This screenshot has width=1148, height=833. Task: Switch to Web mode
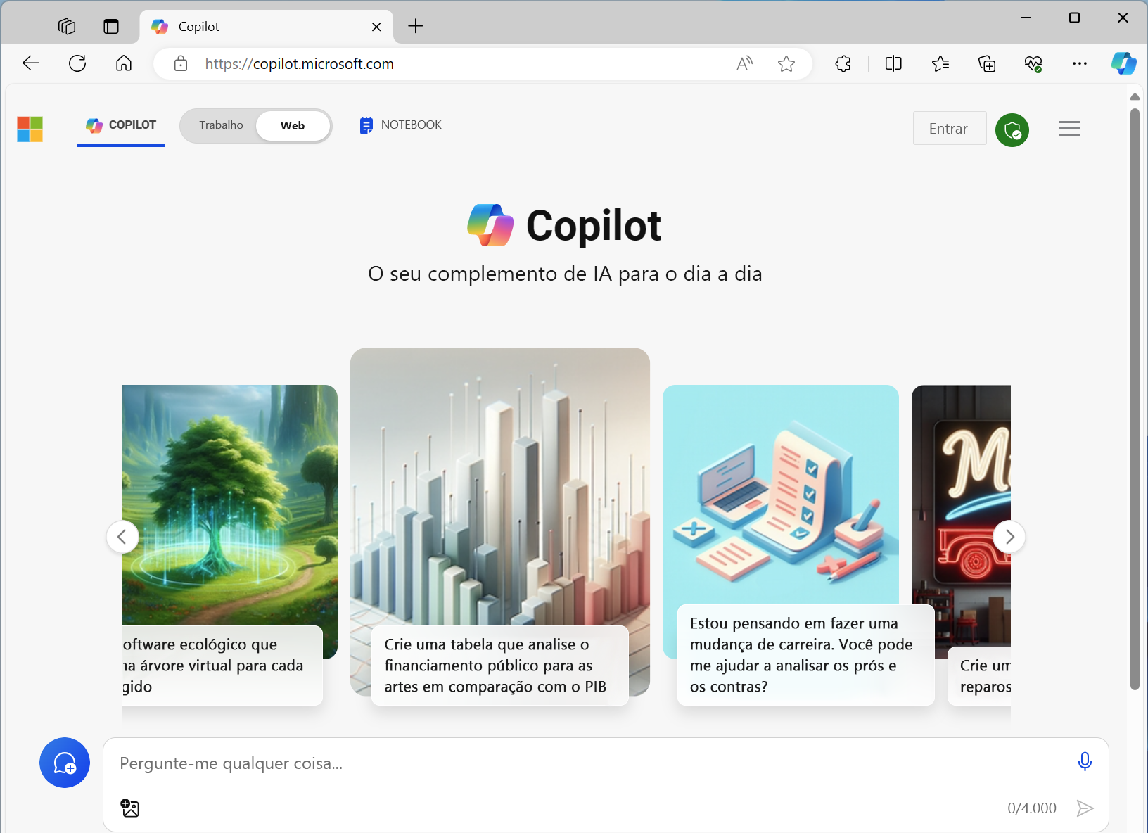[293, 126]
